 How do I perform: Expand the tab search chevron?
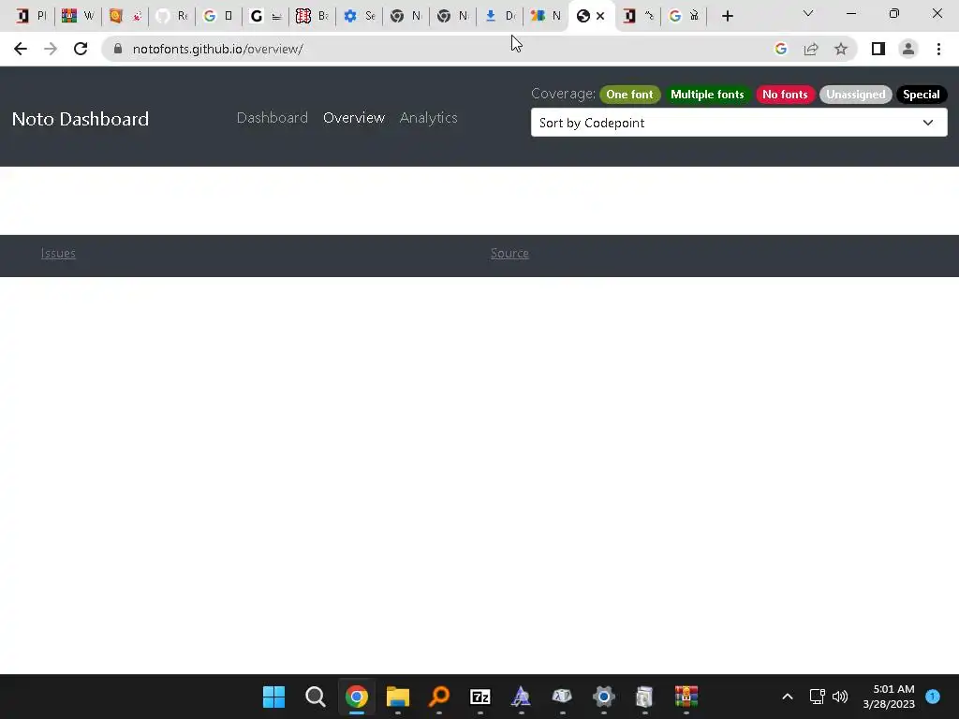click(808, 13)
